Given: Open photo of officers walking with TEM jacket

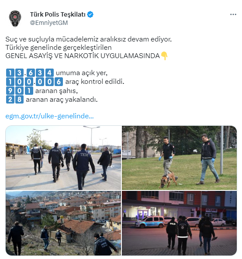Looking at the screenshot, I should point(63,158).
